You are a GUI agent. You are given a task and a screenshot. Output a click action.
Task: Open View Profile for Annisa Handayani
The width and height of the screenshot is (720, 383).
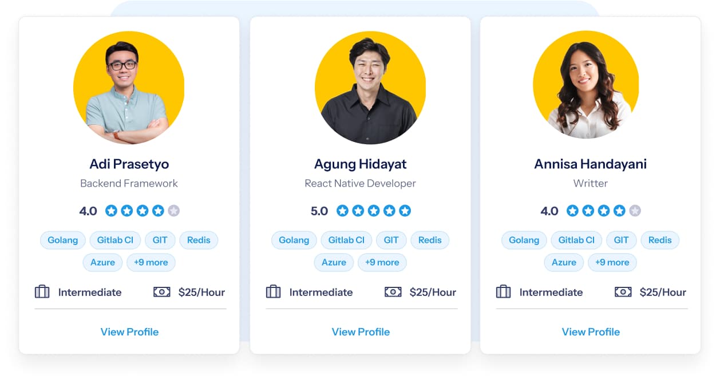[591, 332]
